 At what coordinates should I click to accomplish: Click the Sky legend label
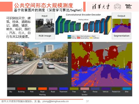(11, 92)
